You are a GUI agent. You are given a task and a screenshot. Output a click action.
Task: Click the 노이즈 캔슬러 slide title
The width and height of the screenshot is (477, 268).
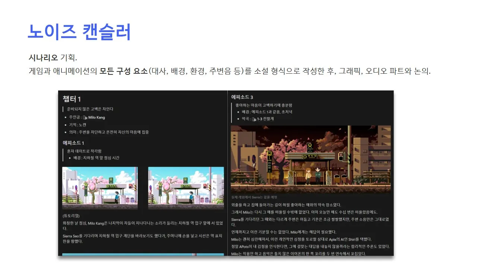pos(79,32)
